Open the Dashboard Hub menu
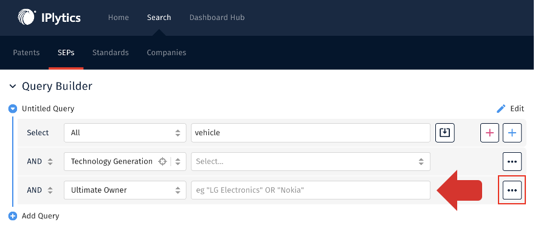The width and height of the screenshot is (535, 228). click(217, 18)
